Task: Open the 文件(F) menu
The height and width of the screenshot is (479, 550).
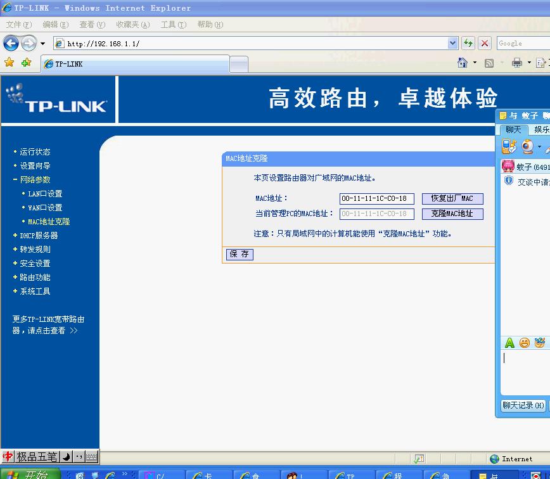Action: pyautogui.click(x=18, y=25)
